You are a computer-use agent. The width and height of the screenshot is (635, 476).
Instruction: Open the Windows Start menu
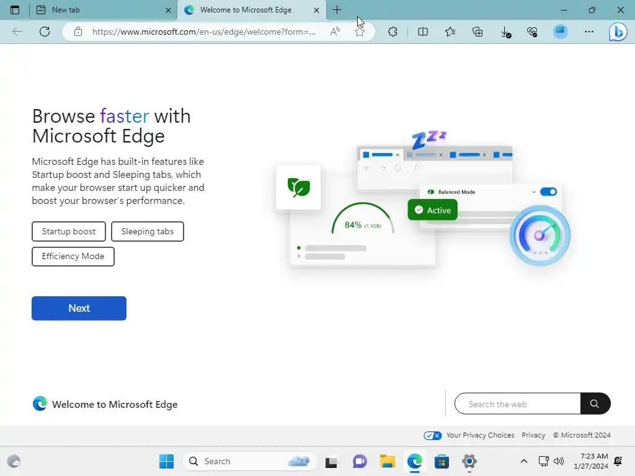tap(166, 461)
